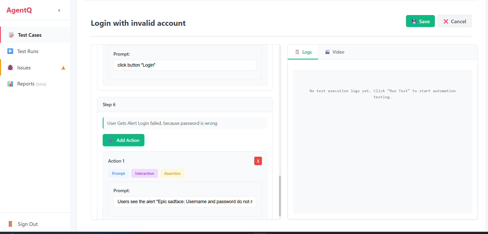Switch to the Video tab
The image size is (488, 234).
point(335,52)
